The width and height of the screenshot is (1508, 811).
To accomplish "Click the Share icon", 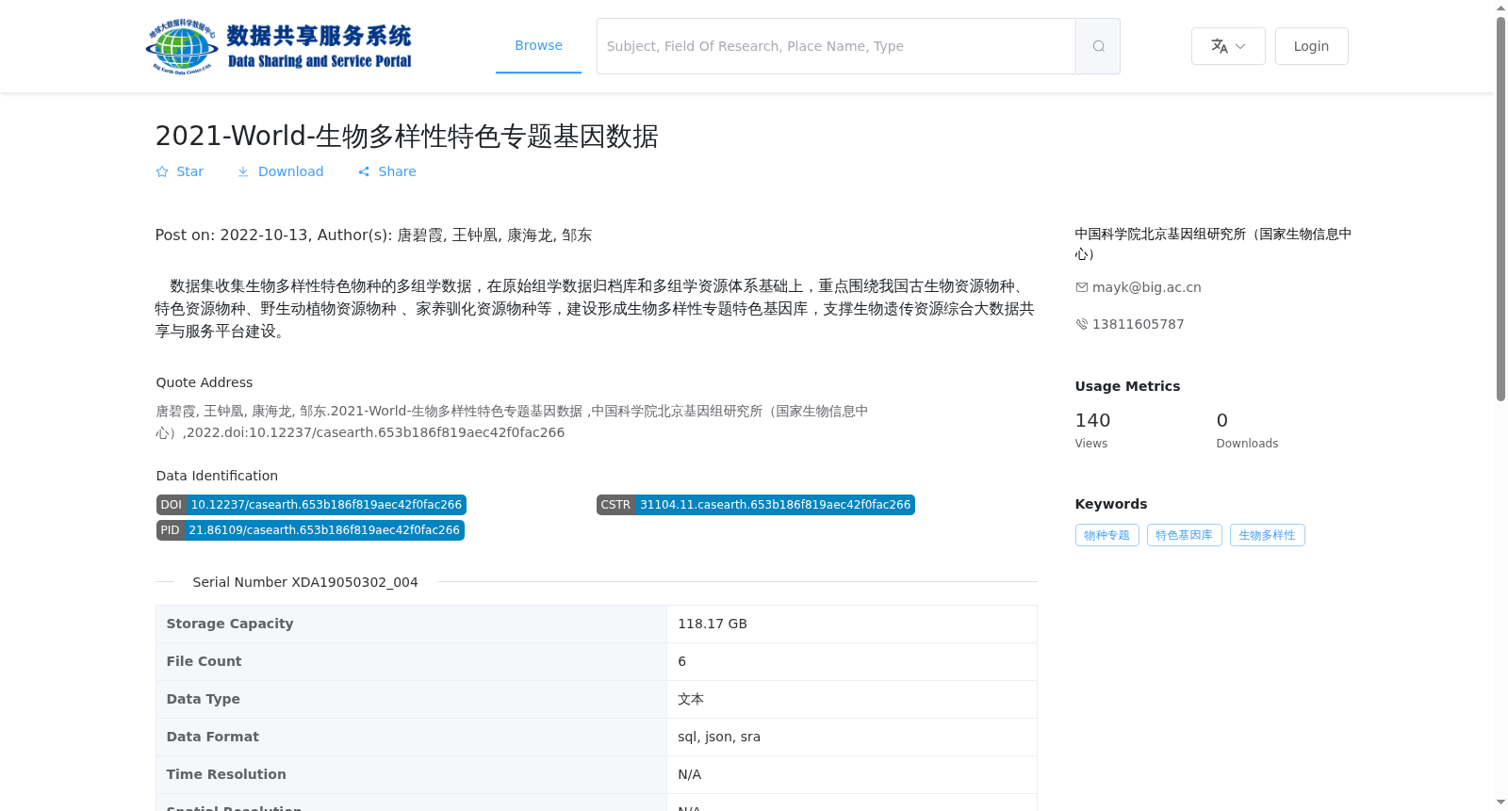I will pos(364,171).
